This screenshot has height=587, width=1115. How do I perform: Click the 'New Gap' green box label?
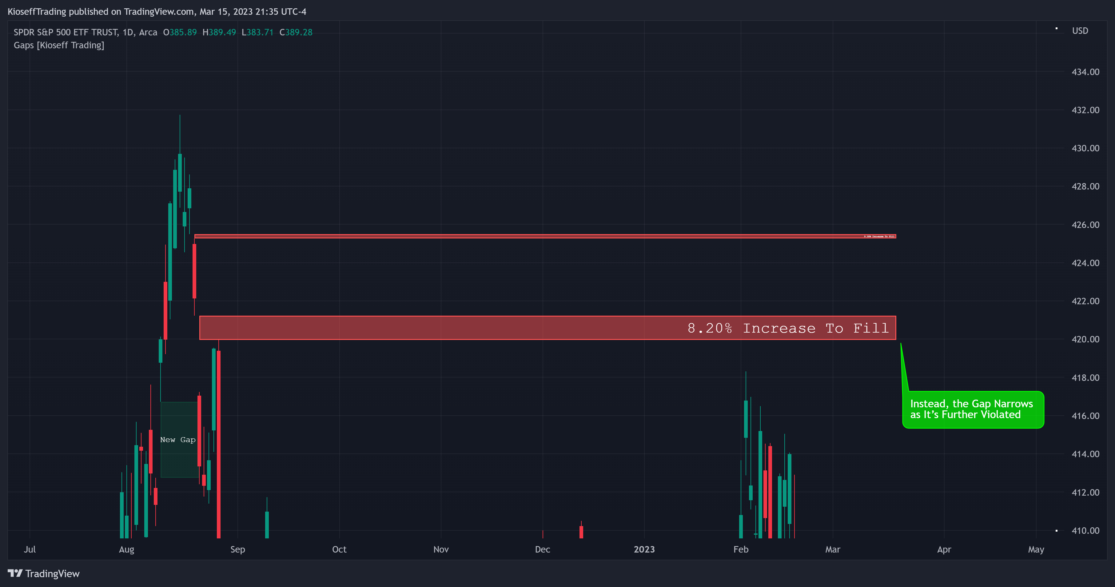178,440
